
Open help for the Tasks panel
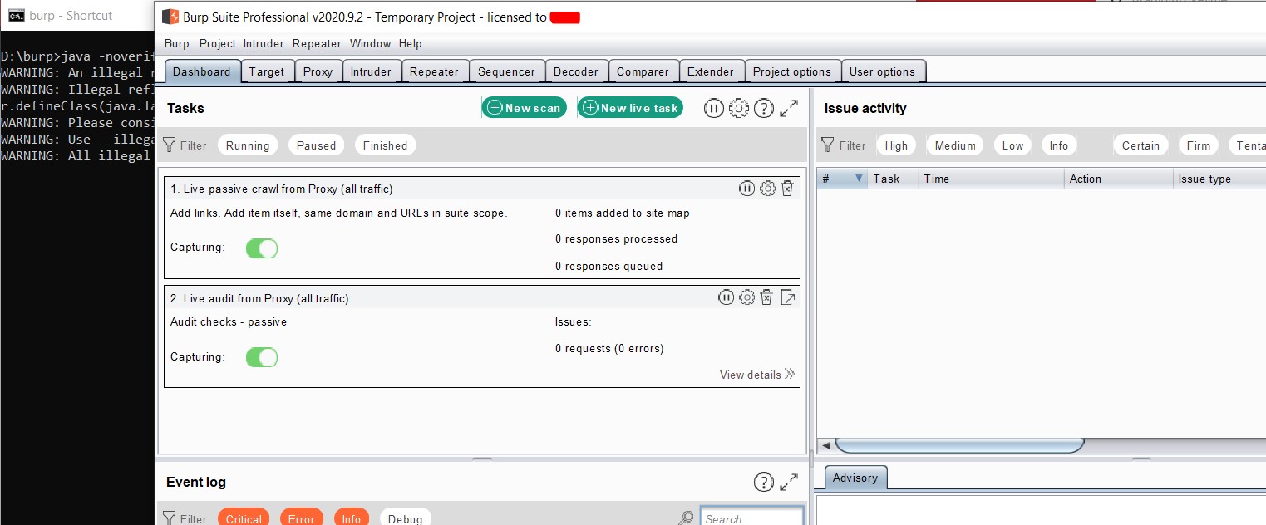(764, 108)
